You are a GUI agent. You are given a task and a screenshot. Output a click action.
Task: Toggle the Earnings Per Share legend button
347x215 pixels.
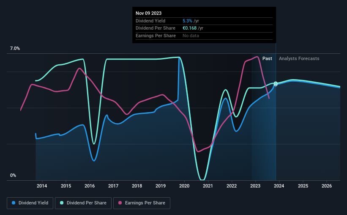pos(142,203)
